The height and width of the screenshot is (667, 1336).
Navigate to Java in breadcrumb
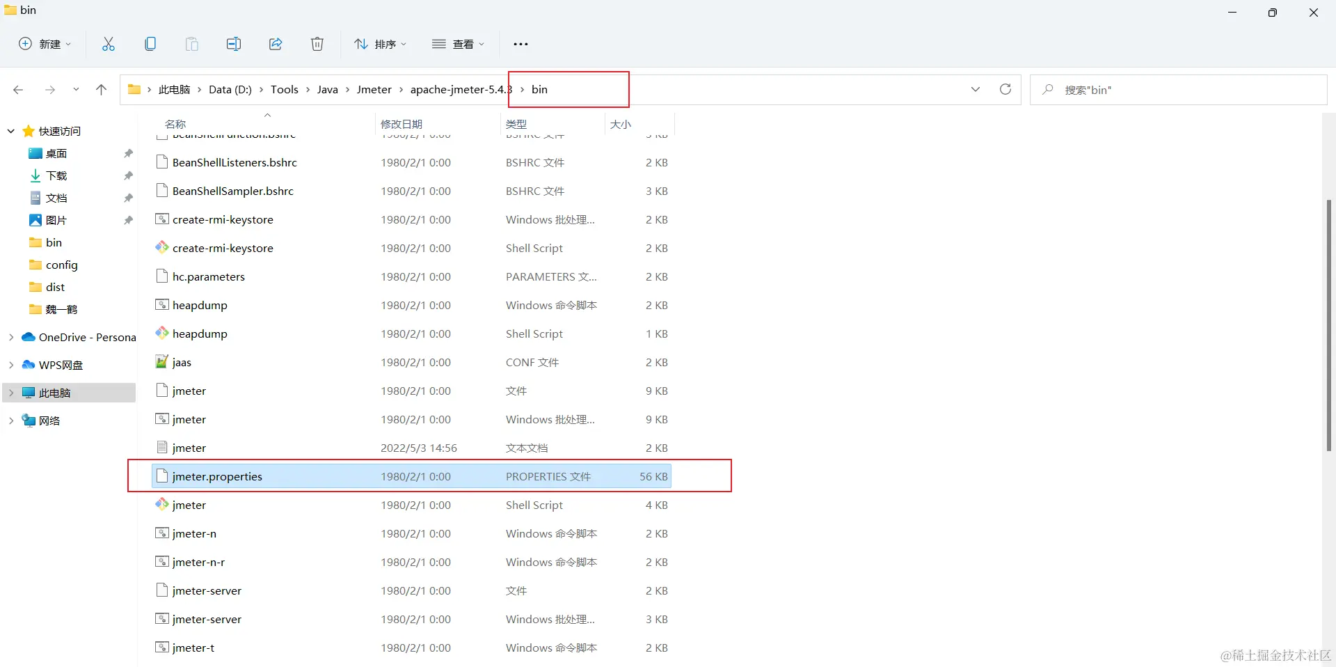328,89
